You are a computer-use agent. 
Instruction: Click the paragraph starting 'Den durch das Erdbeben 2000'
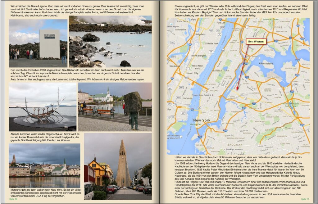[x=77, y=75]
